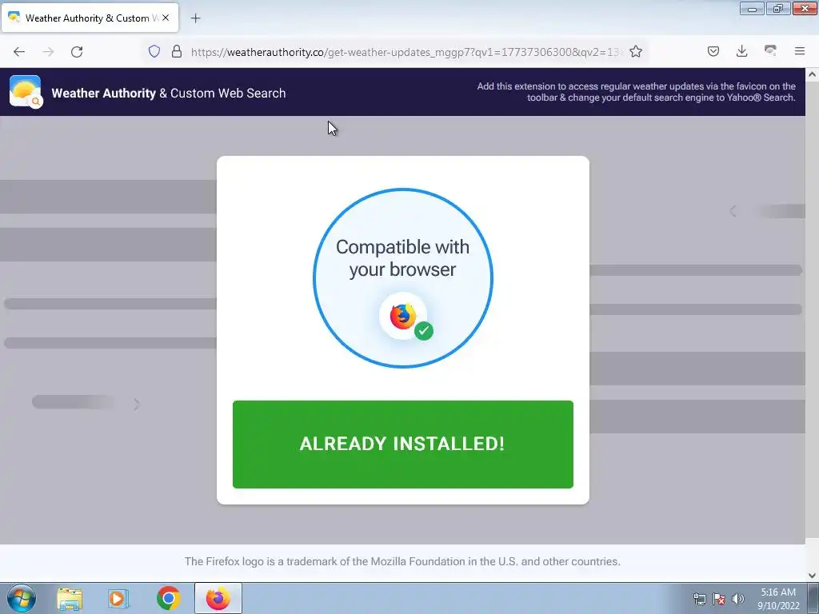
Task: Select the Weather Authority & Custom tab
Action: [90, 18]
